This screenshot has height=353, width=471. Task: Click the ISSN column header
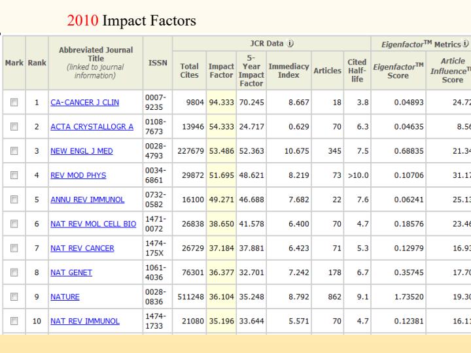click(x=158, y=63)
